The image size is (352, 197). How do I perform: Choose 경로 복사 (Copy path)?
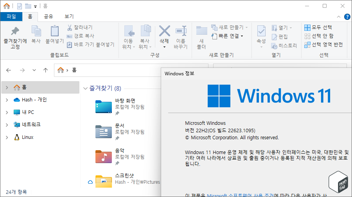click(80, 36)
